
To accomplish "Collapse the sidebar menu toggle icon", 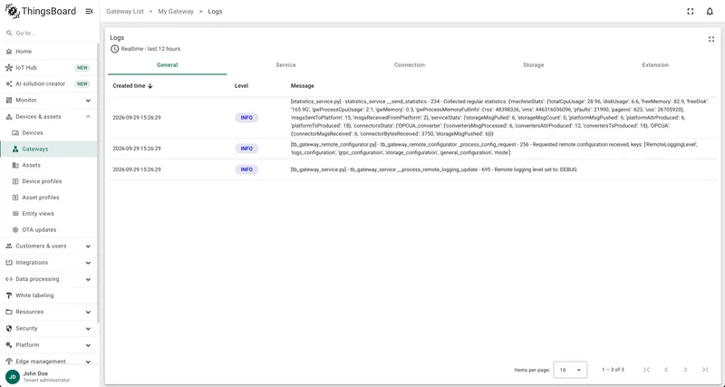I will (x=89, y=12).
